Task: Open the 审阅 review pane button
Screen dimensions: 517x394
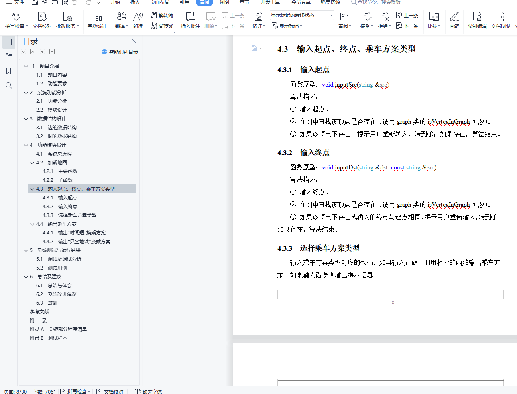Action: pos(345,20)
